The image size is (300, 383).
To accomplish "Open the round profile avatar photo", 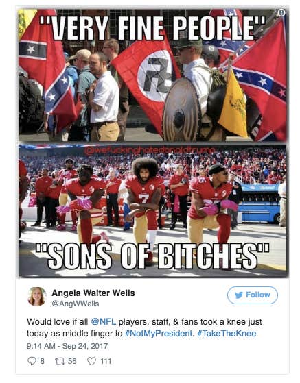I will click(37, 297).
